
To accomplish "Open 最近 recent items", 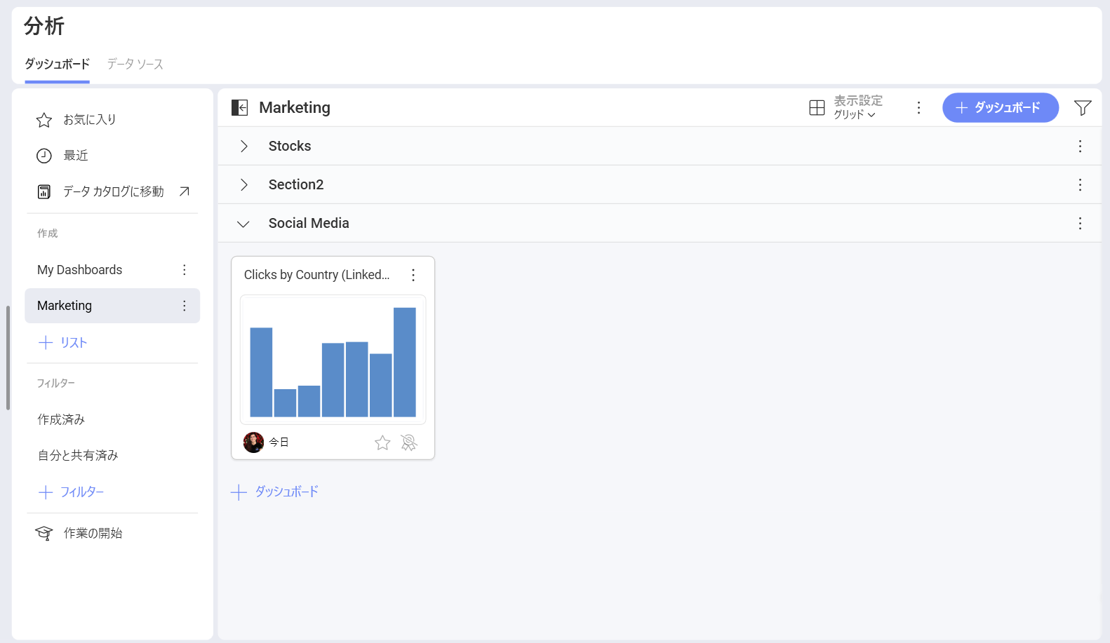I will [x=76, y=156].
